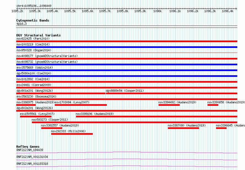The width and height of the screenshot is (245, 170).
Task: Select the dgv8889n54 (Cooper2011) label
Action: point(125,91)
